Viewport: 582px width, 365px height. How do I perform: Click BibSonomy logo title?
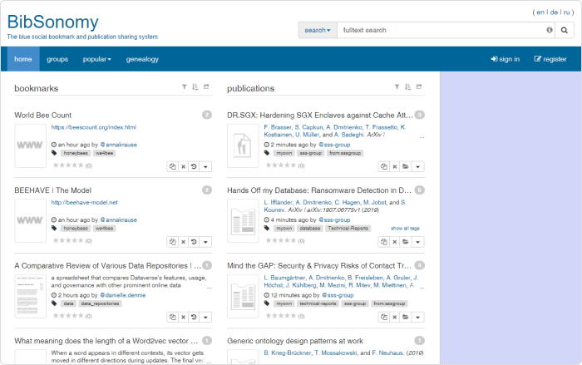52,22
